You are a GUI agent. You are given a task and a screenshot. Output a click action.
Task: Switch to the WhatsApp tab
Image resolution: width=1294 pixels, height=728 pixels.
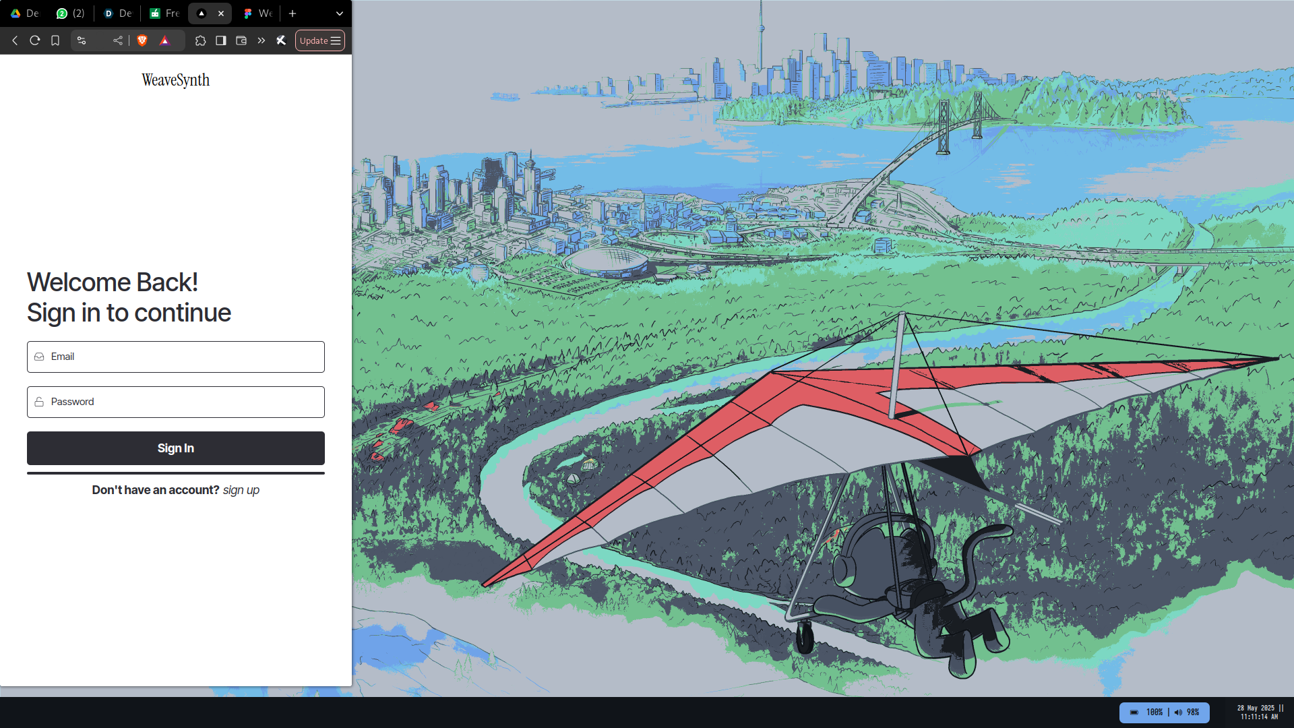coord(70,13)
